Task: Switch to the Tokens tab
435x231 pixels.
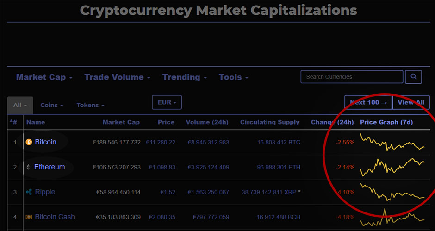Action: point(90,105)
